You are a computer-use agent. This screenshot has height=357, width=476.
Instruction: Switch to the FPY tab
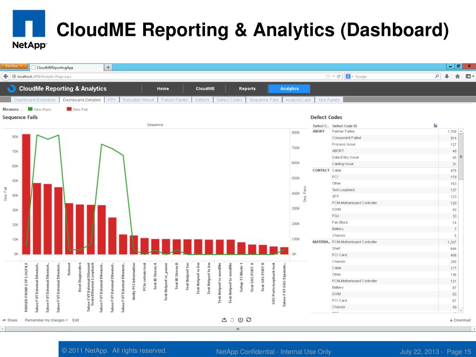(x=112, y=100)
